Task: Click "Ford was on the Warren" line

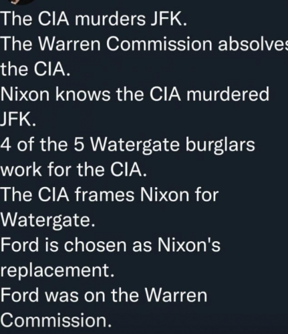Action: (104, 295)
